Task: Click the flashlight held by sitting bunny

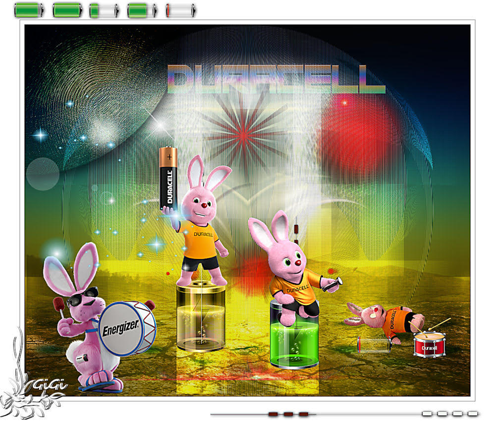Action: 332,284
